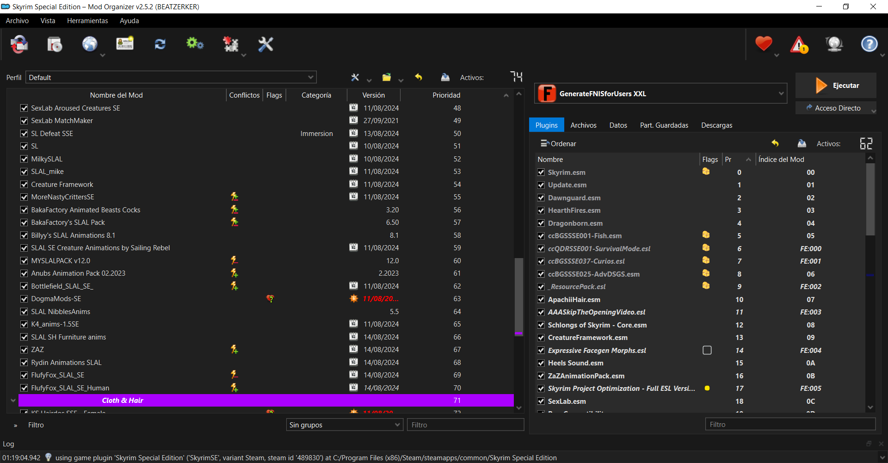Select the Cloth & Hair separator row
The height and width of the screenshot is (463, 888).
tap(266, 401)
